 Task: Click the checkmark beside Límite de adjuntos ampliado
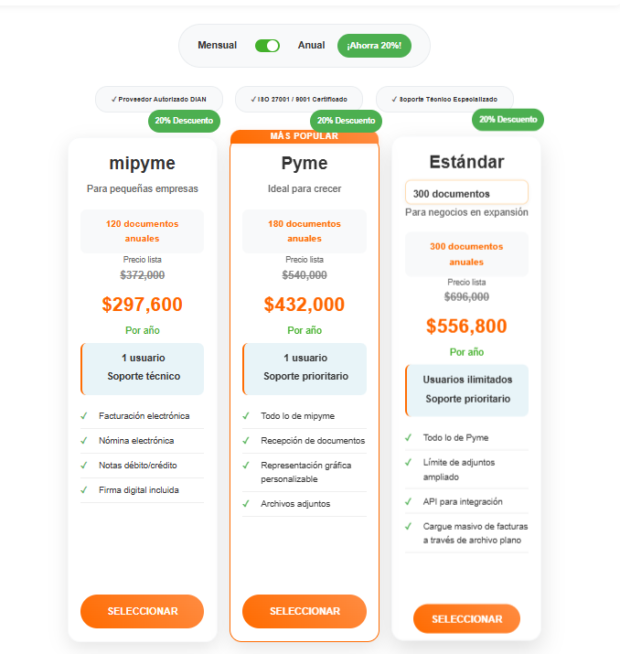coord(409,463)
